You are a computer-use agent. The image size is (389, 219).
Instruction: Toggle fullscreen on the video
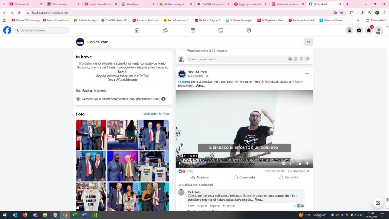coord(291,163)
